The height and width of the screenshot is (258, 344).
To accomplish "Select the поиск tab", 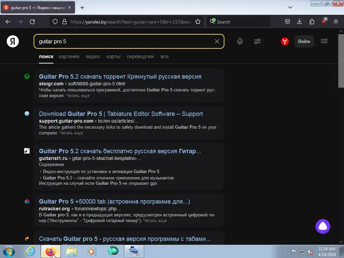I will (46, 56).
